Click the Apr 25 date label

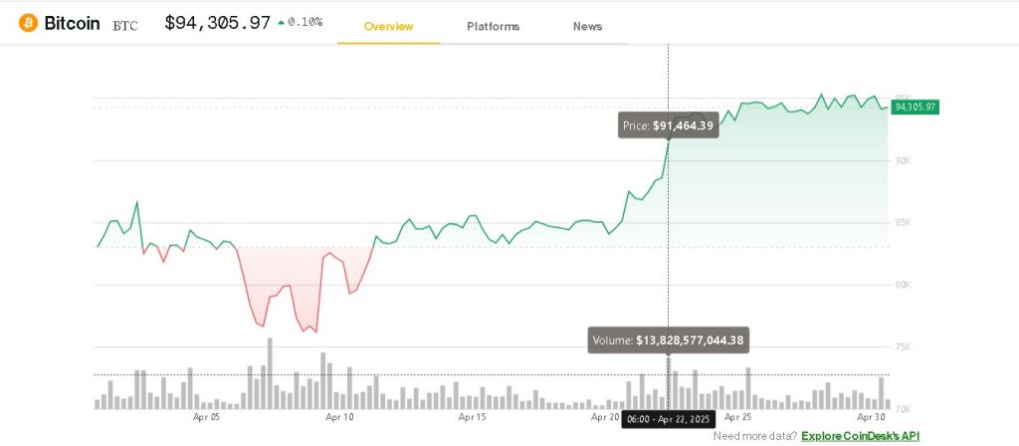[738, 418]
